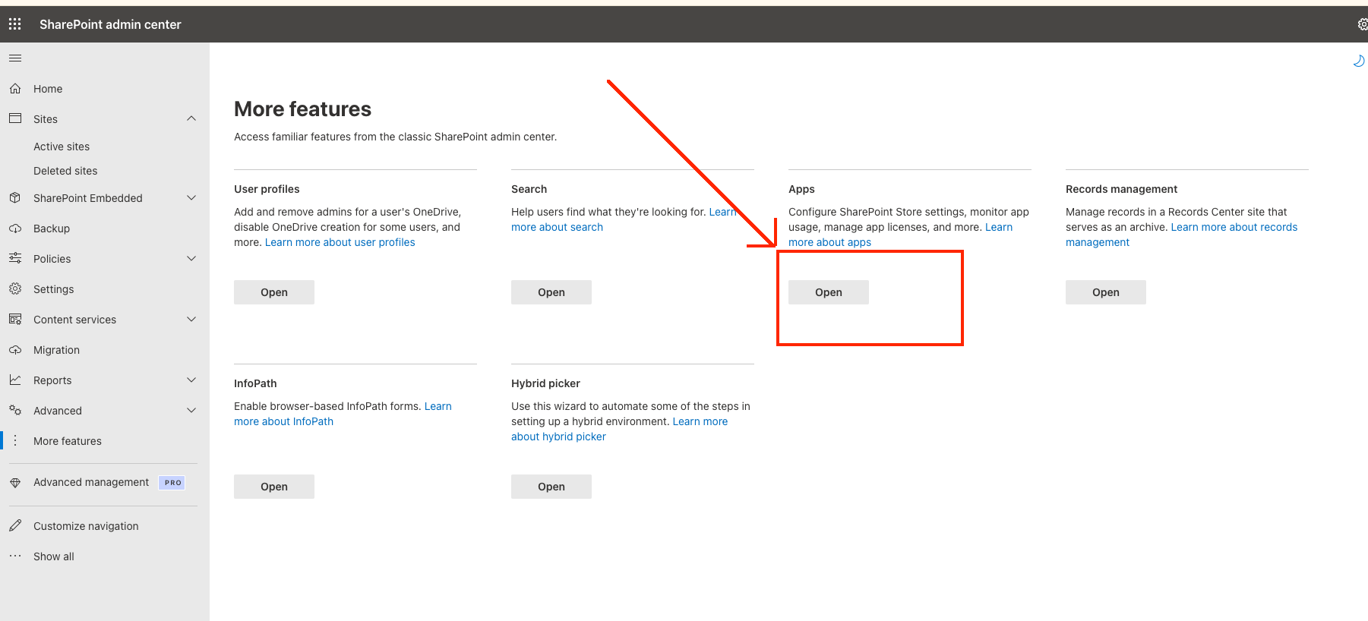Click the More features dots icon

15,441
